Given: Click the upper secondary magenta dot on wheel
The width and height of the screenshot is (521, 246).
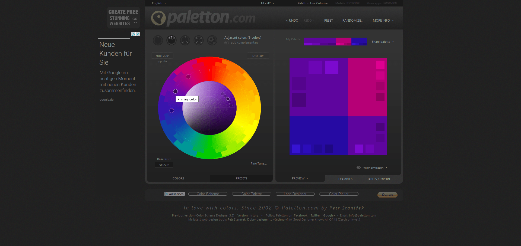Looking at the screenshot, I should click(x=188, y=77).
